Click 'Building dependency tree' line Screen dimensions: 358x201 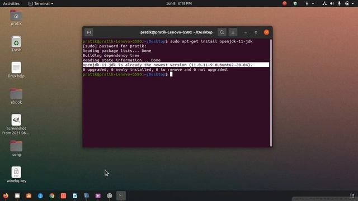[x=111, y=56]
